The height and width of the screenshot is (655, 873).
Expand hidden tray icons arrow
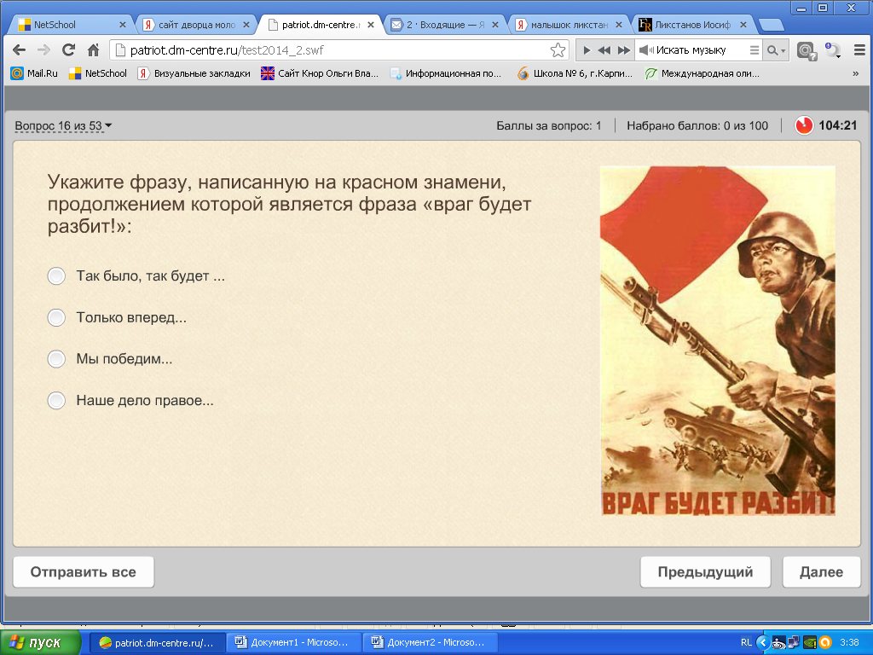763,643
